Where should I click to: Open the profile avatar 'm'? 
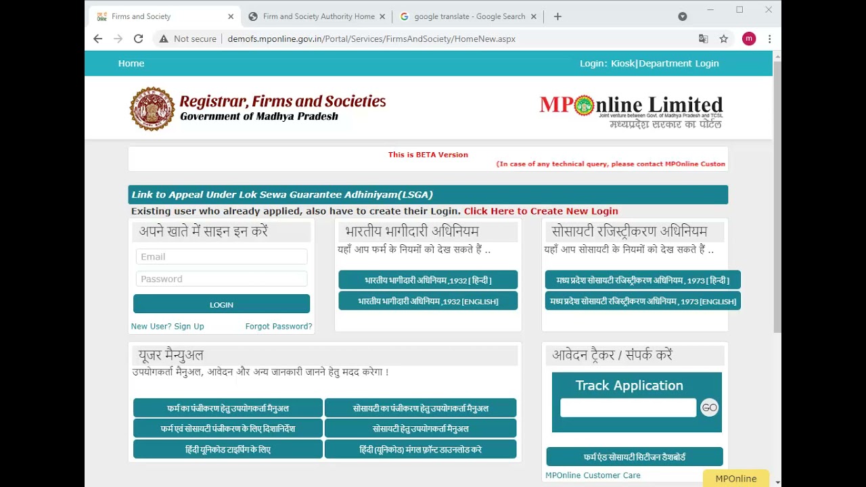point(748,39)
